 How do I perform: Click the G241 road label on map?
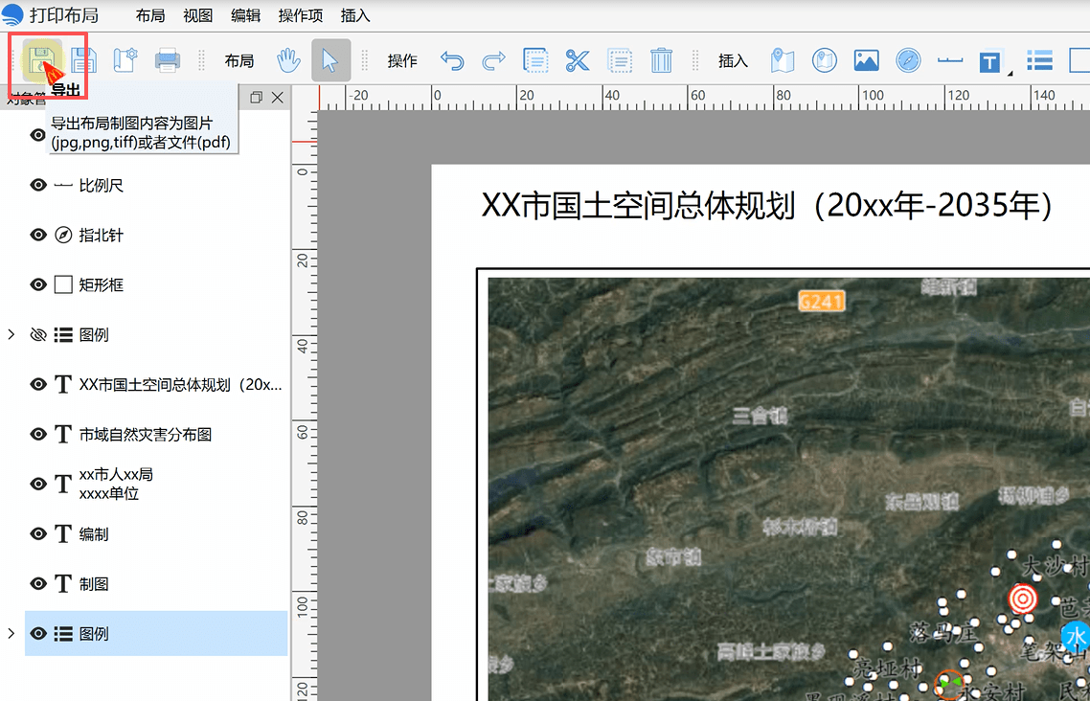(822, 301)
